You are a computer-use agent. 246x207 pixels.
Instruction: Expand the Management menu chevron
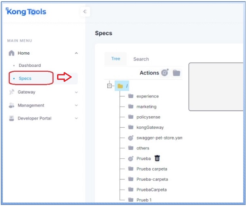pyautogui.click(x=76, y=105)
